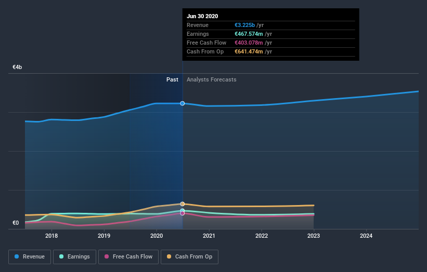Click the Analysts Forecasts label
Image resolution: width=427 pixels, height=272 pixels.
click(212, 79)
